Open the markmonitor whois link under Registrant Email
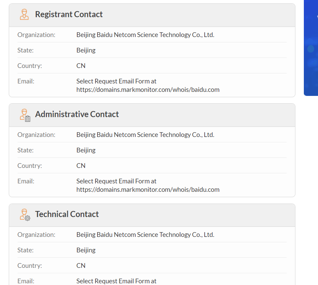This screenshot has width=318, height=285. tap(148, 90)
